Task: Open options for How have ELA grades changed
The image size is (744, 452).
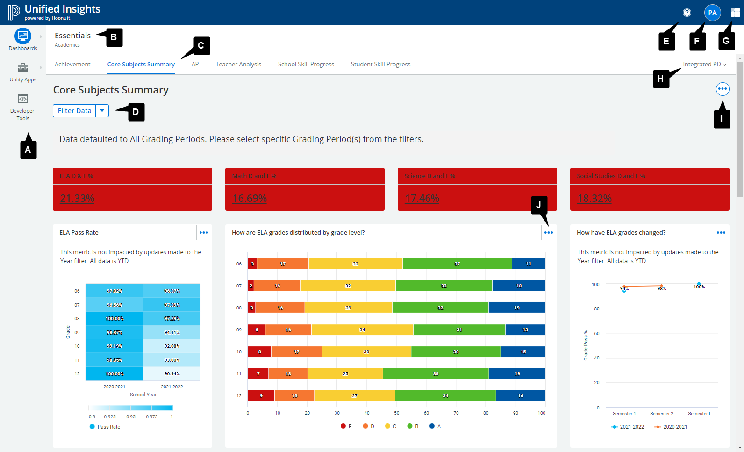Action: [721, 232]
